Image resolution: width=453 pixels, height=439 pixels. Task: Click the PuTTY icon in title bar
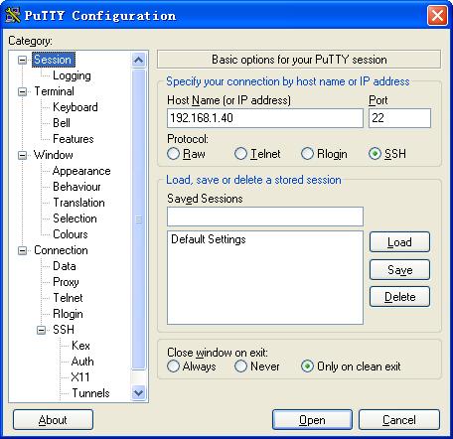click(13, 15)
